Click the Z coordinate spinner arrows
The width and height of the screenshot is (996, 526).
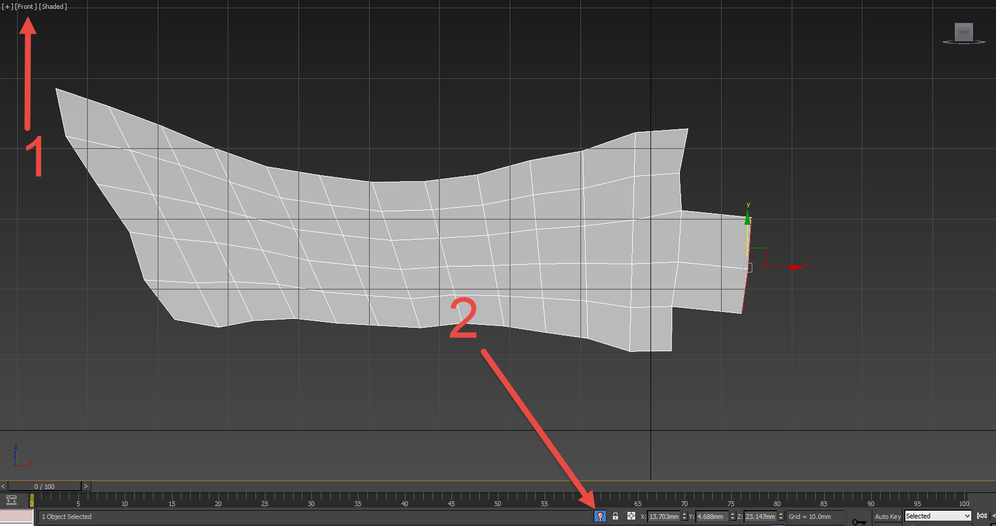click(x=781, y=517)
